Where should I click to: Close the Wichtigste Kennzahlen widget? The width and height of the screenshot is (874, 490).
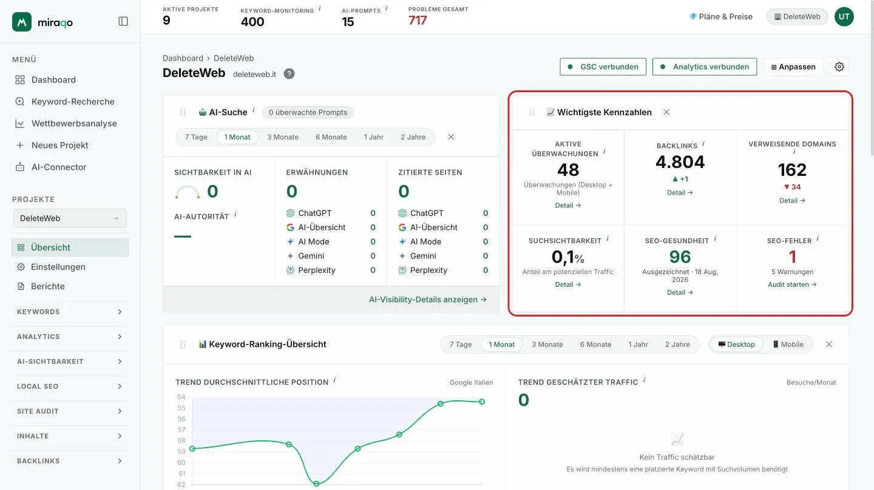click(666, 112)
